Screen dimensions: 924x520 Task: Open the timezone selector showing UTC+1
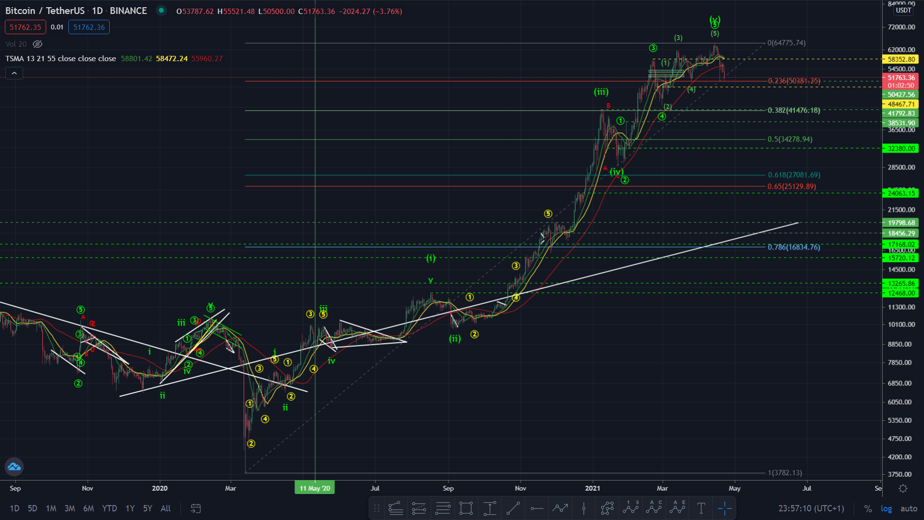(811, 508)
